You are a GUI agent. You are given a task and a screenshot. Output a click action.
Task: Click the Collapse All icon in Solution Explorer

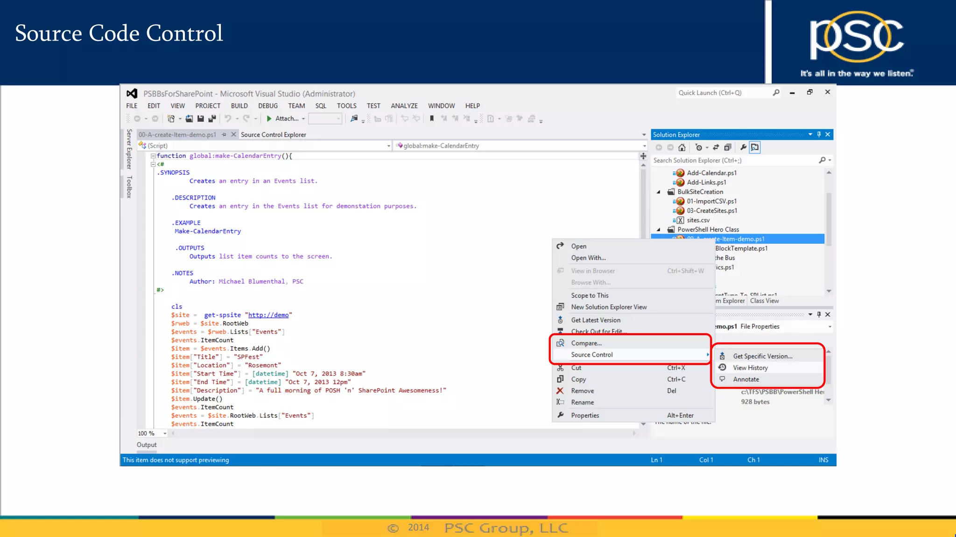coord(727,148)
